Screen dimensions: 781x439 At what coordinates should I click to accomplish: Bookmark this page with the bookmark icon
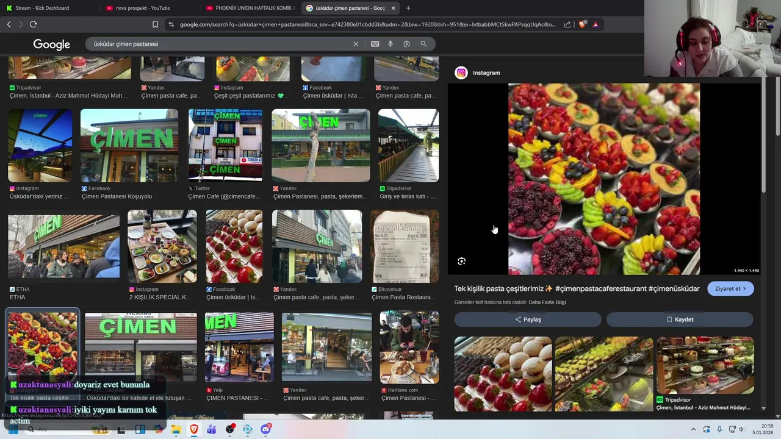point(155,24)
